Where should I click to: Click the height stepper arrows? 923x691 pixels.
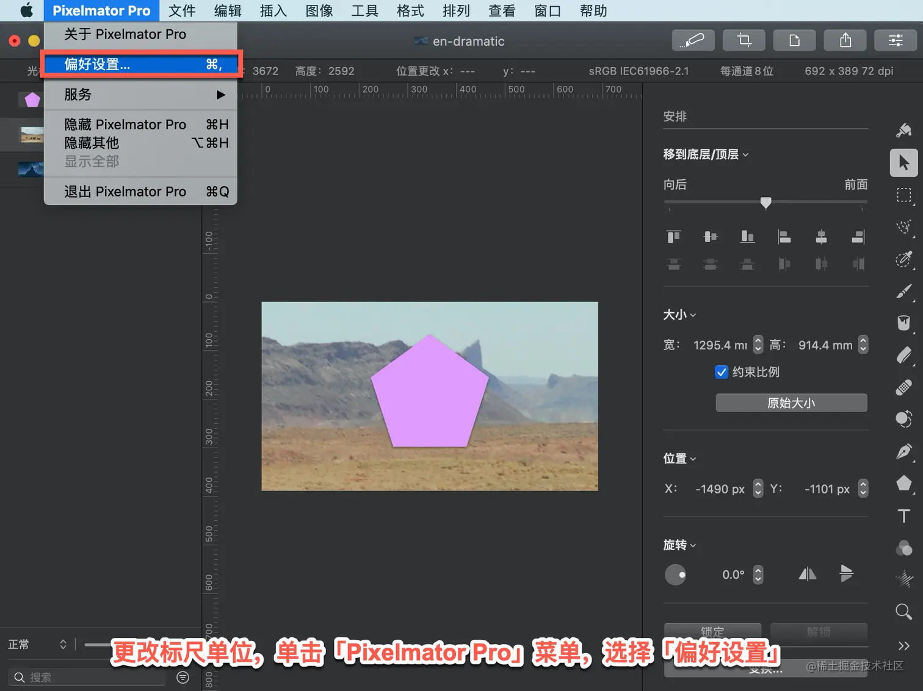click(863, 345)
